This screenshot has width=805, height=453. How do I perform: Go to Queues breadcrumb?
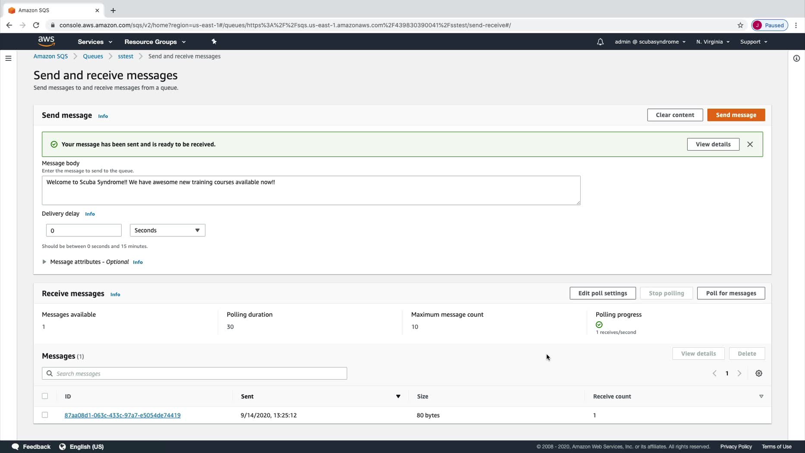click(x=93, y=56)
